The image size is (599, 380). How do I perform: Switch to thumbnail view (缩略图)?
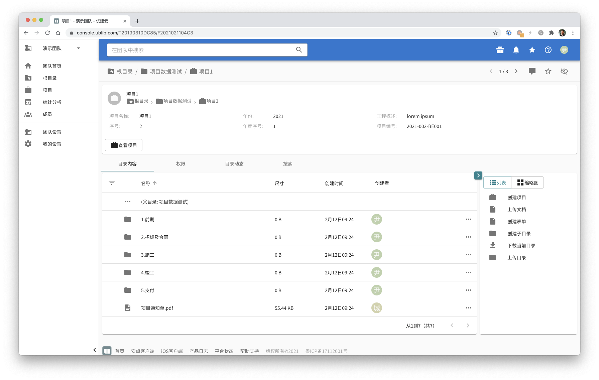point(527,182)
